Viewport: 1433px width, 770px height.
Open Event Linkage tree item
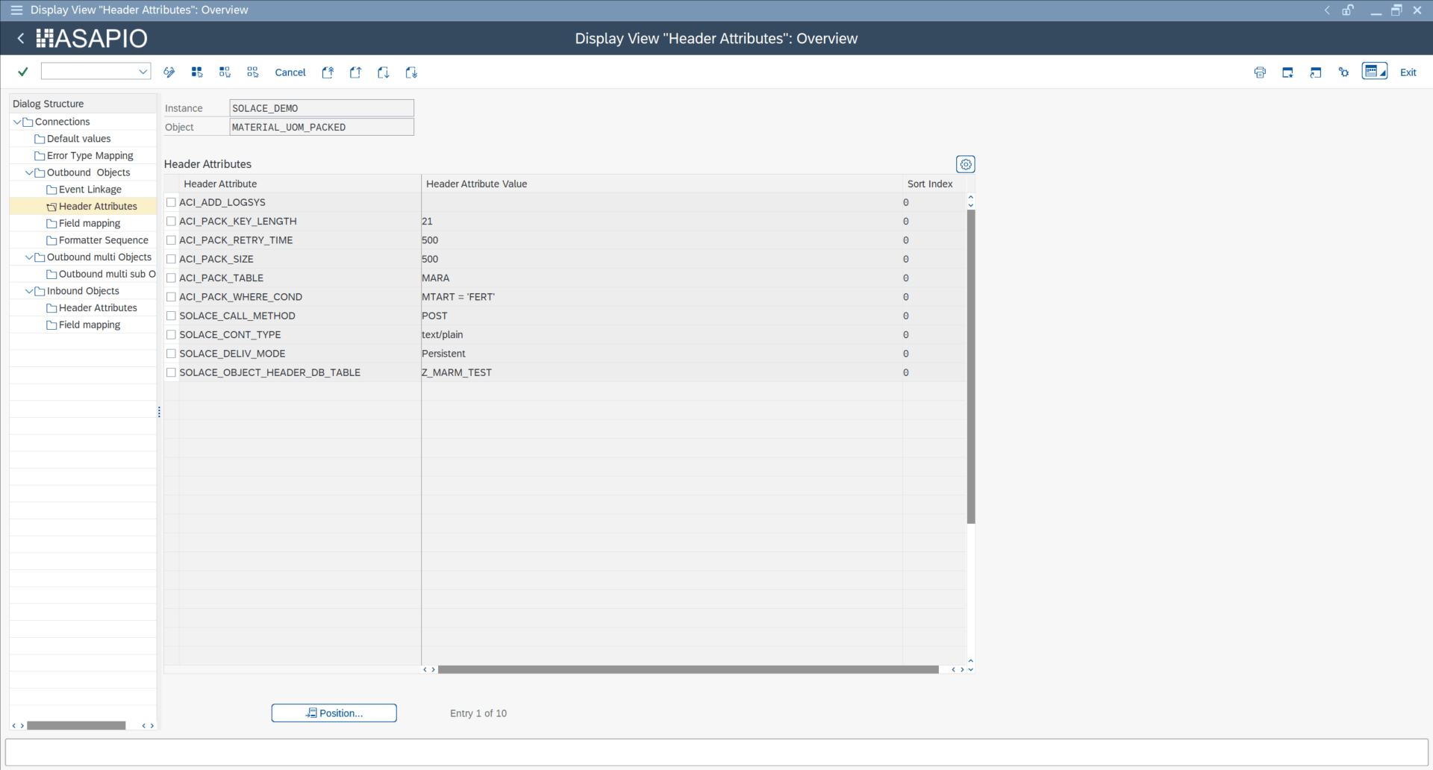tap(90, 190)
